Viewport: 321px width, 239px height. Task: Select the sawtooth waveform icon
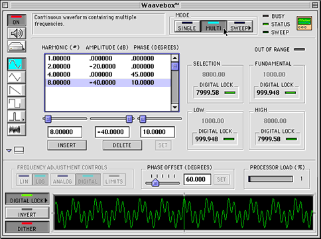coord(17,90)
